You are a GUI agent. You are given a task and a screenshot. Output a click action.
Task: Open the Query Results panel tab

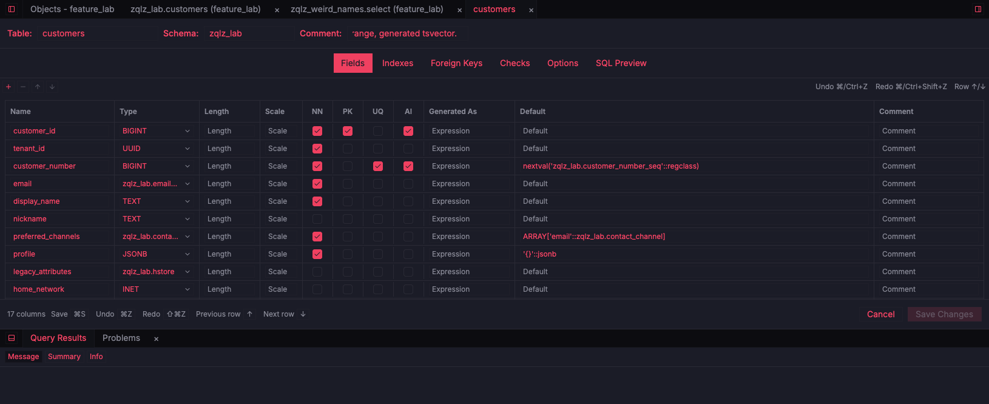(x=58, y=338)
